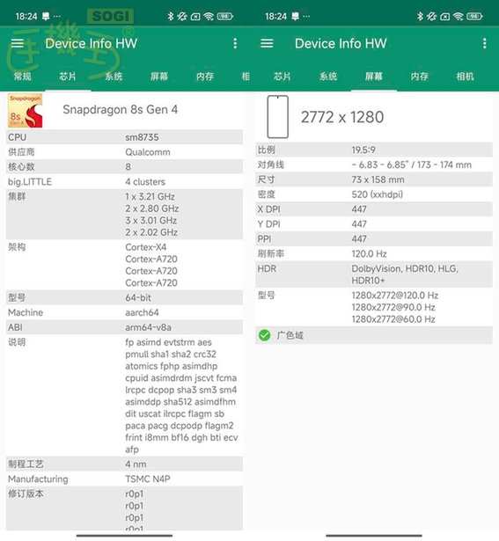Tap Wi-Fi status icon in right screen
The image size is (499, 541).
click(459, 16)
